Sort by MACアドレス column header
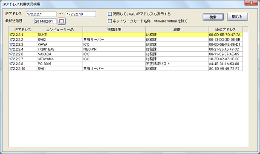Viewport: 260px width, 154px height. tap(225, 29)
